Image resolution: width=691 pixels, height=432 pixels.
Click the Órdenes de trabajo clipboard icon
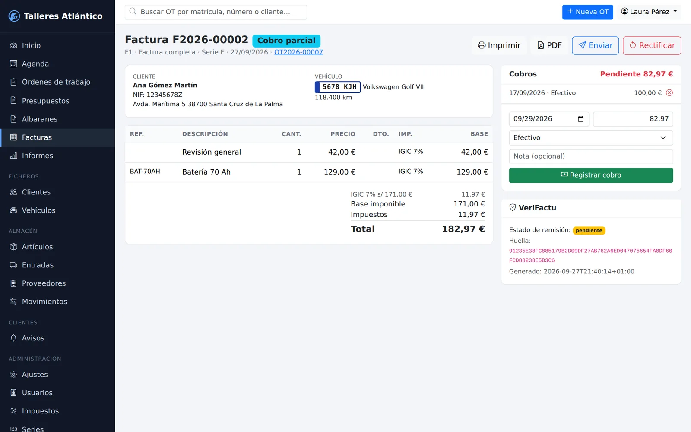point(13,82)
